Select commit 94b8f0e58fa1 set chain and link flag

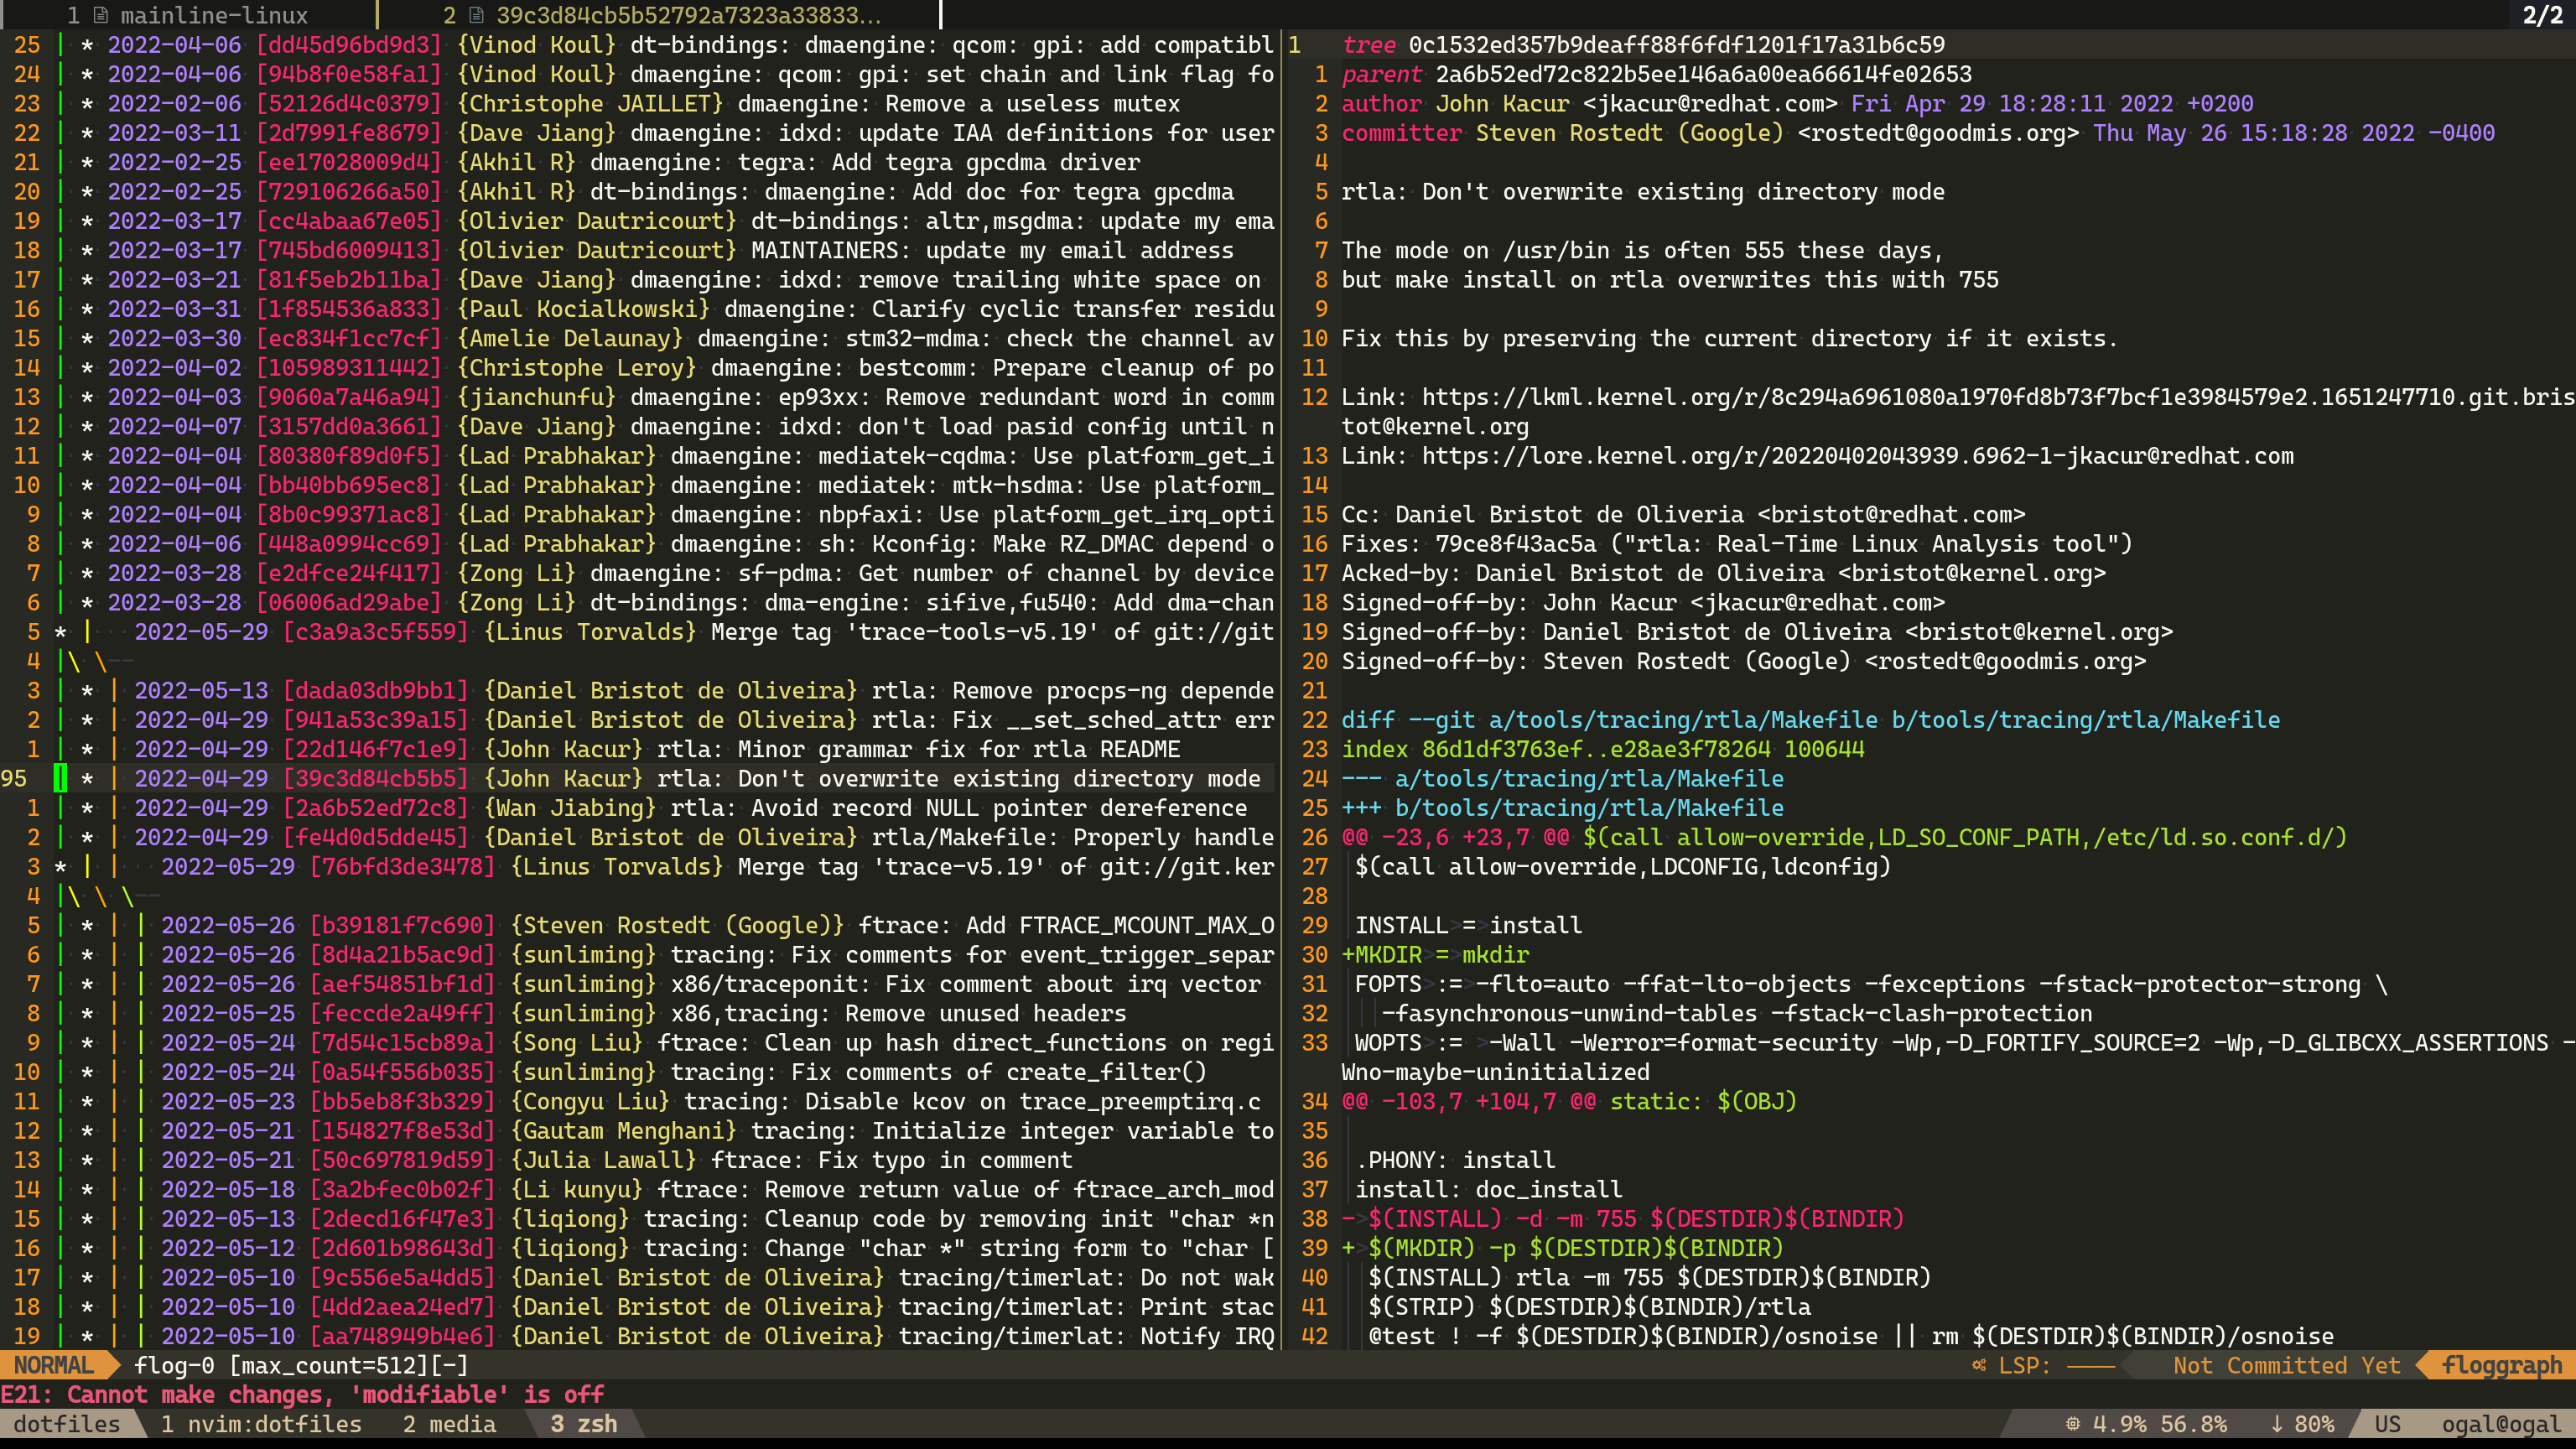(x=667, y=74)
